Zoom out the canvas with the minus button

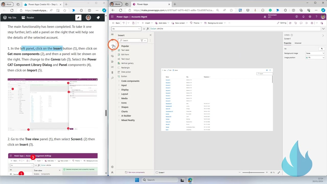[x=240, y=172]
